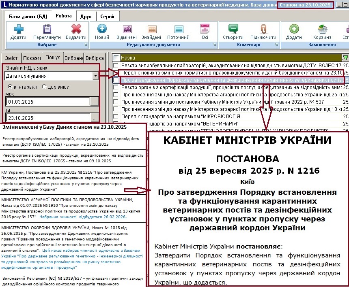Viewport: 349px width, 287px height.
Task: Click the Переглянути clipboard icon
Action: coord(47,30)
